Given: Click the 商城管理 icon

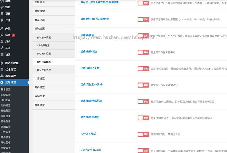Looking at the screenshot, I should 2,76.
